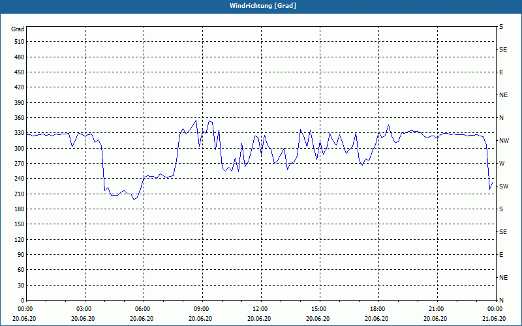The width and height of the screenshot is (522, 326).
Task: Select the 12:00 time label
Action: [260, 308]
